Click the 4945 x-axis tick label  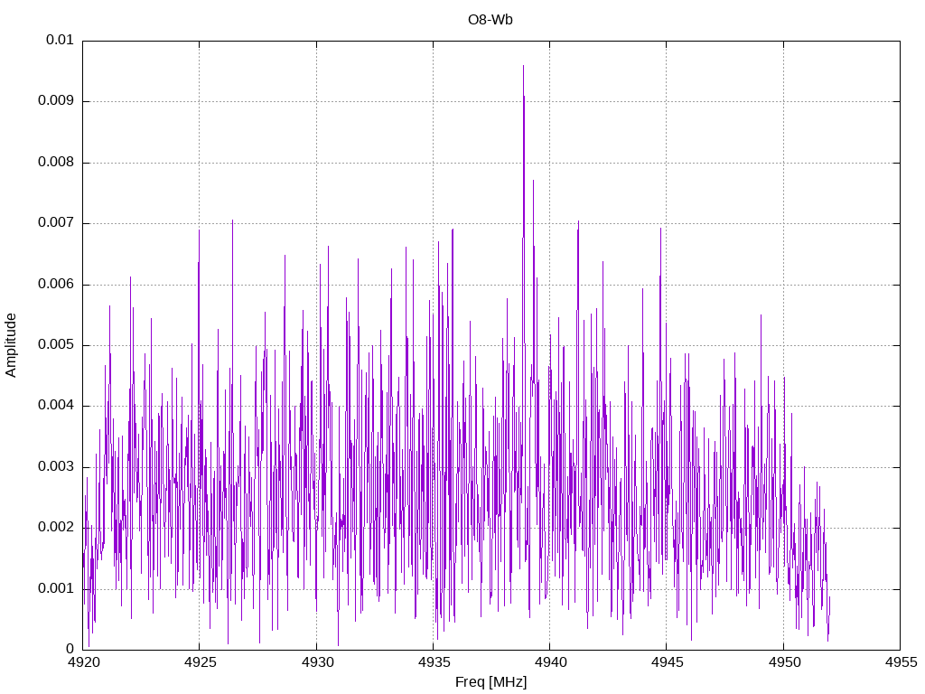[668, 662]
